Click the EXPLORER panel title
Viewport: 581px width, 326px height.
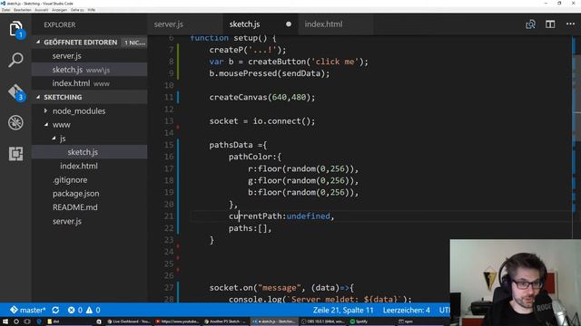(x=60, y=24)
